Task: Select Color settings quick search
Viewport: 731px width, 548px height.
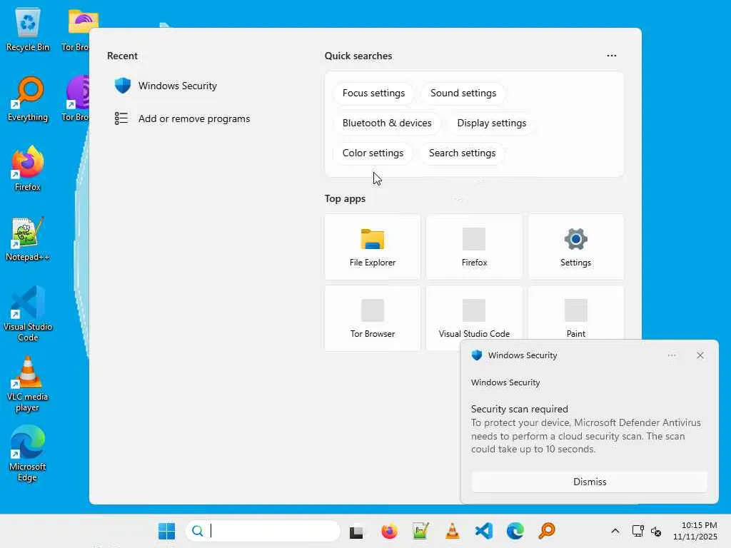Action: coord(373,153)
